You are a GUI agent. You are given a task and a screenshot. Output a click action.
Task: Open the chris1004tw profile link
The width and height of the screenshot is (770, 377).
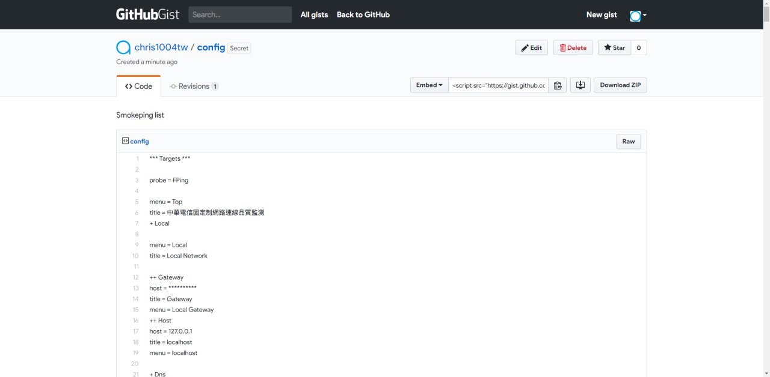coord(161,47)
